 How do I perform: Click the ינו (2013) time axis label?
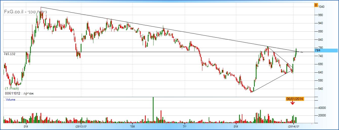pyautogui.click(x=81, y=126)
